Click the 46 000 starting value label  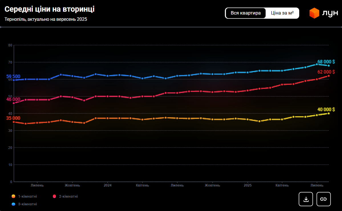(x=13, y=99)
